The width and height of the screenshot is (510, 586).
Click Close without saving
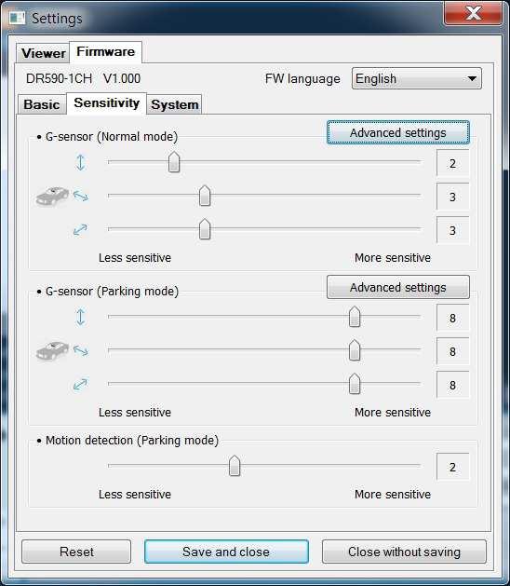[404, 552]
